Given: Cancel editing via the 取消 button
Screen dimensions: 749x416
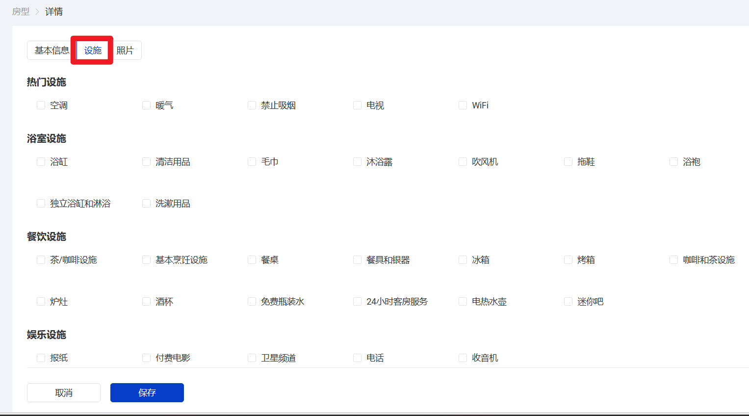Looking at the screenshot, I should (63, 392).
